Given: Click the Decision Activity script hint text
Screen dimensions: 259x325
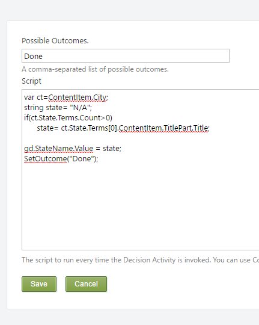Looking at the screenshot, I should pos(141,260).
